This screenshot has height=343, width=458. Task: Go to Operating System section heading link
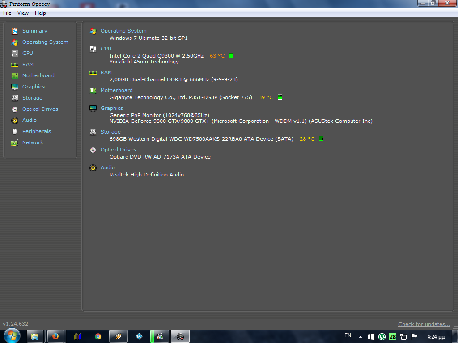coord(123,31)
